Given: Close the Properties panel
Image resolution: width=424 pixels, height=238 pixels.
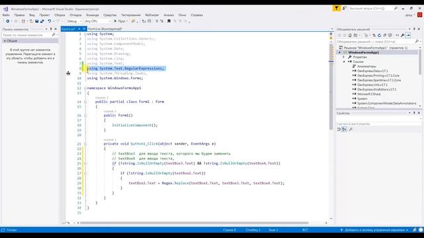Looking at the screenshot, I should (419, 113).
